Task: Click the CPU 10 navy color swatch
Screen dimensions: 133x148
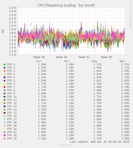Action: click(5, 97)
